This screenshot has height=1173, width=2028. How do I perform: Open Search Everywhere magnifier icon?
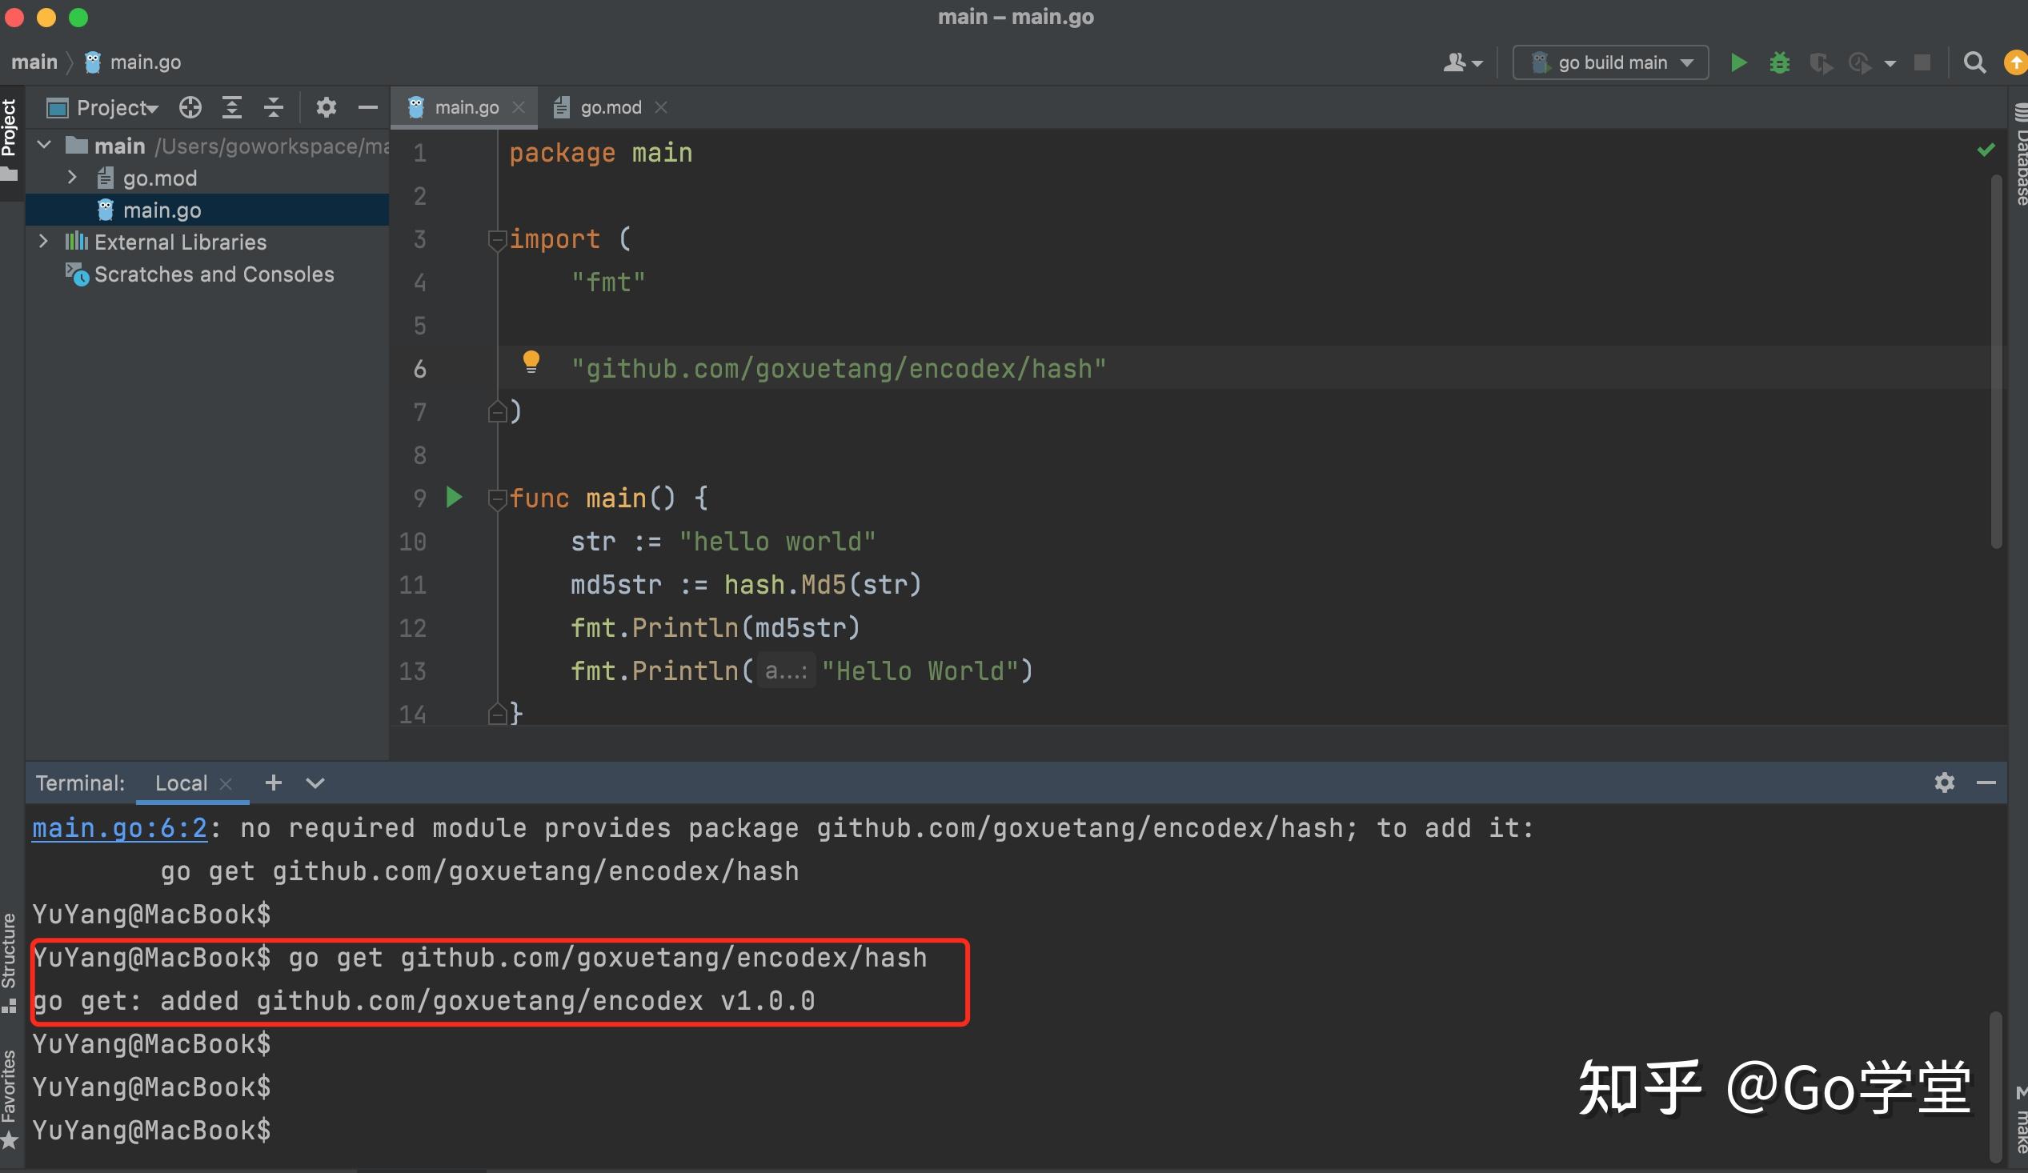tap(1974, 62)
